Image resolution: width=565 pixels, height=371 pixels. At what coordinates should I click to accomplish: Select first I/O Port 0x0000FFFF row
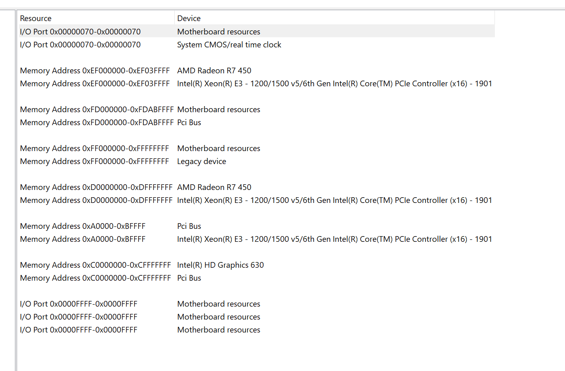coord(79,304)
